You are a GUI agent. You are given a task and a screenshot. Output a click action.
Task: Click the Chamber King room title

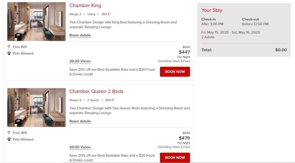tap(85, 5)
